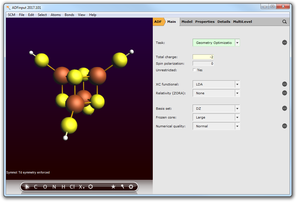This screenshot has width=297, height=202.
Task: Click the Symmol Td symmetry status text
Action: pyautogui.click(x=28, y=172)
